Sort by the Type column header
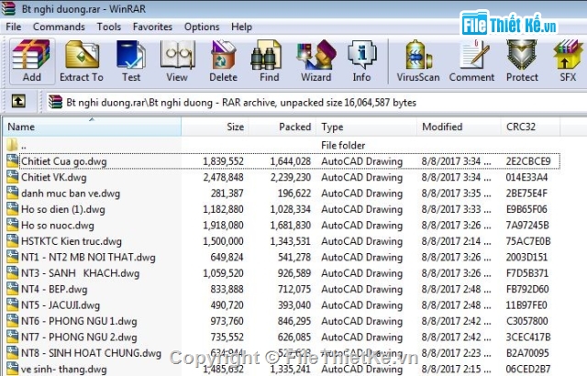Viewport: 587px width, 376px height. pyautogui.click(x=367, y=127)
